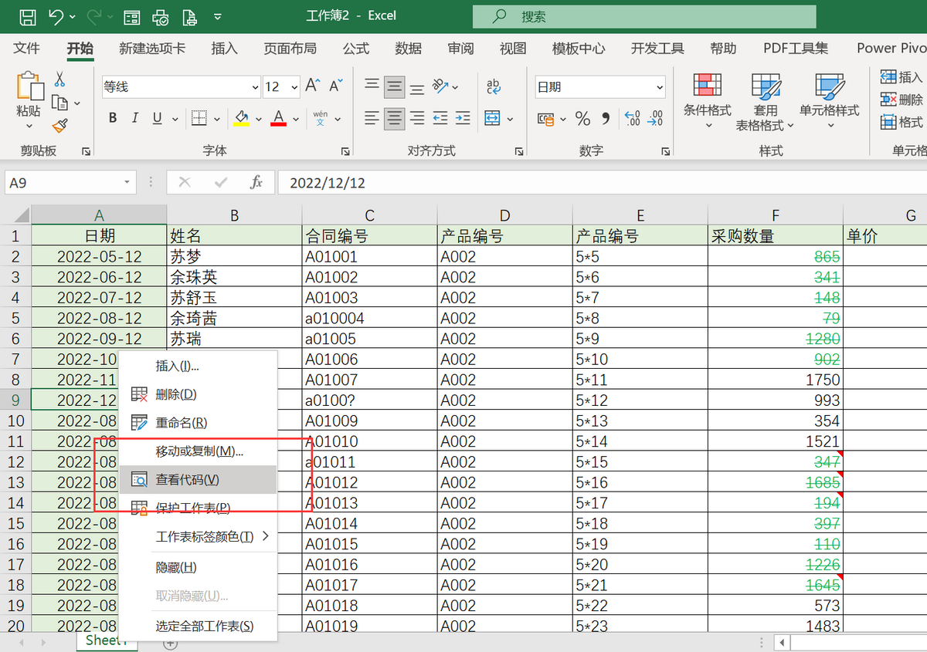Switch to the 插入 ribbon tab

coord(224,48)
